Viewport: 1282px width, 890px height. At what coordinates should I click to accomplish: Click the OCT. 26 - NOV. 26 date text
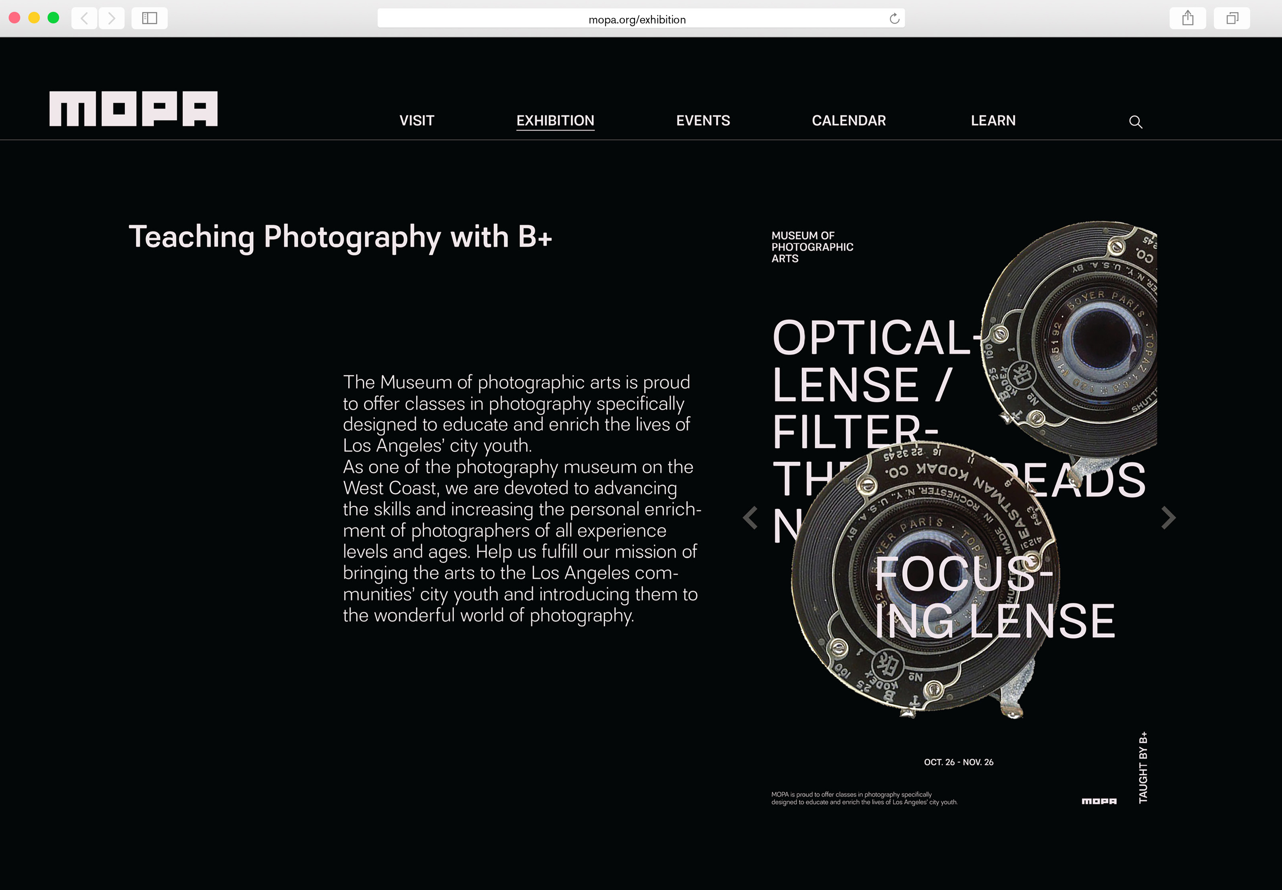[959, 762]
